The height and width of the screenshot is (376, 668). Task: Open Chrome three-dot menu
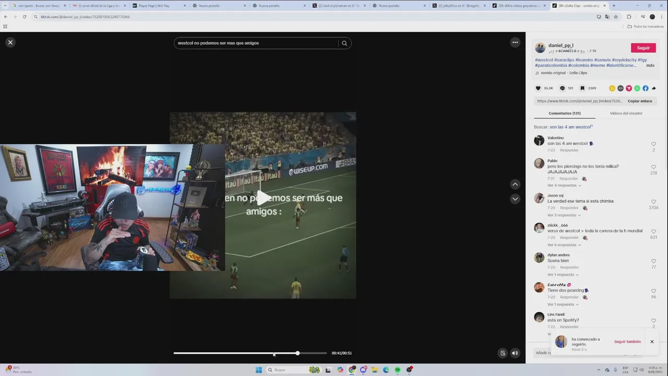click(x=661, y=17)
